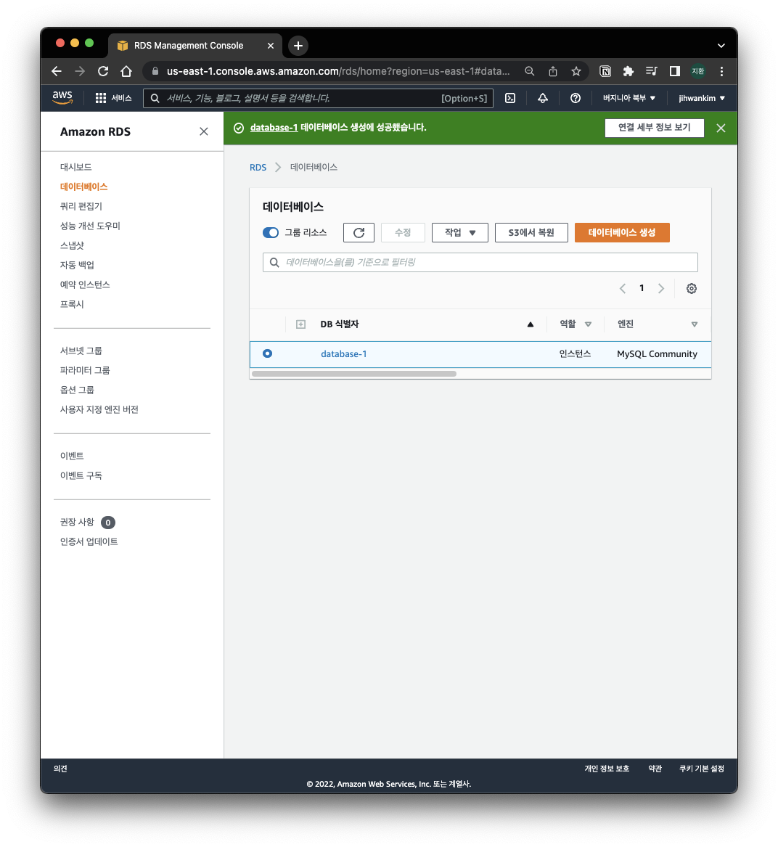Viewport: 778px width, 847px height.
Task: Open 파라미터 그룹 in the sidebar
Action: pos(85,370)
